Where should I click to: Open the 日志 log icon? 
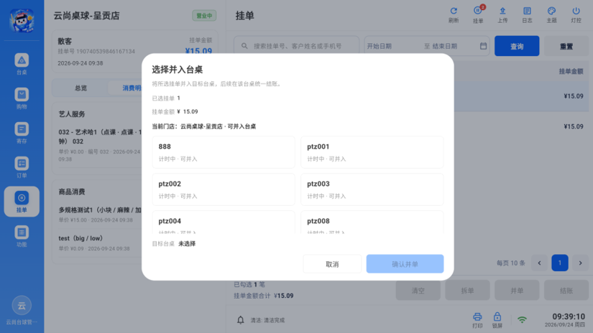[x=527, y=15]
